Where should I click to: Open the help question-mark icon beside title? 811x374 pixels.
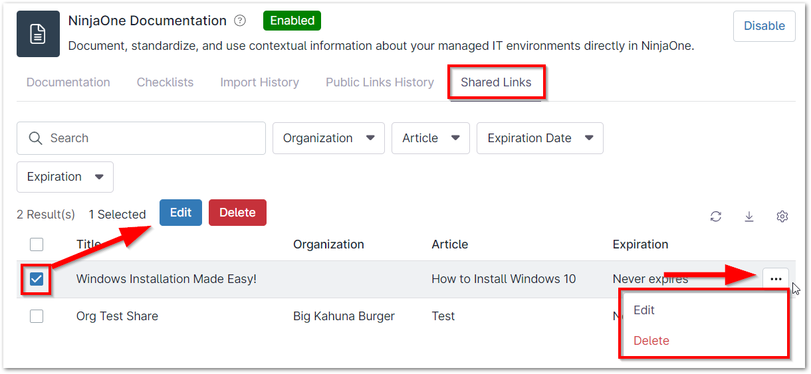tap(240, 21)
